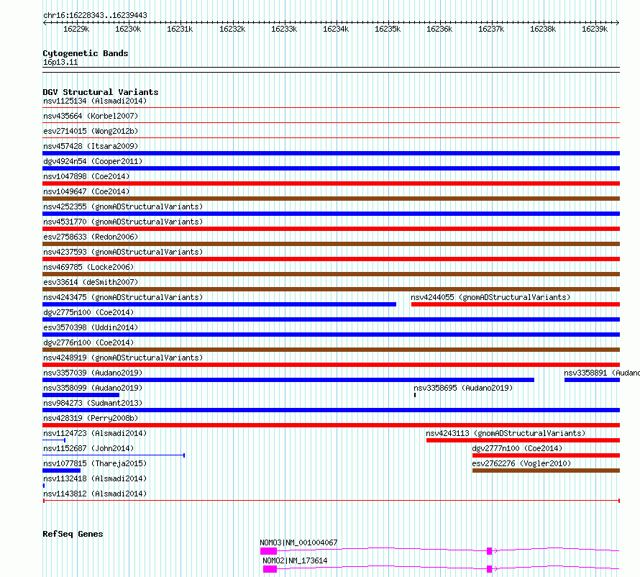Click the blue nsv457428 variant bar
640x577 pixels.
[331, 153]
